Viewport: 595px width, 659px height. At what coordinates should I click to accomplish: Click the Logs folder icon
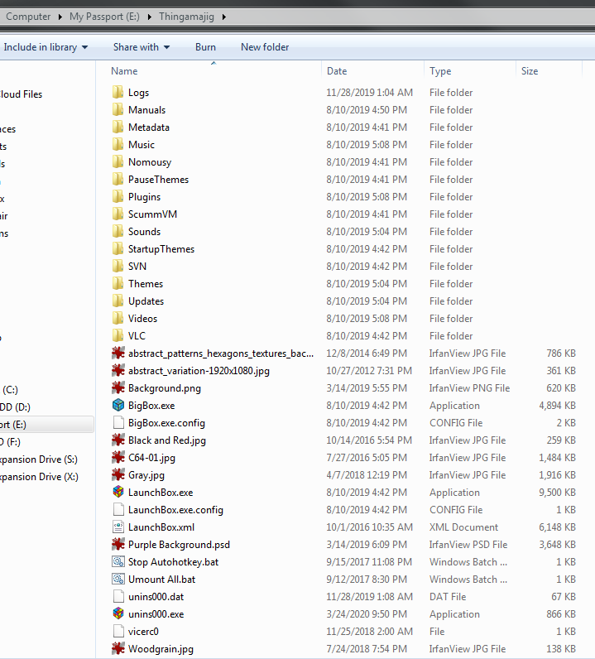pyautogui.click(x=118, y=93)
